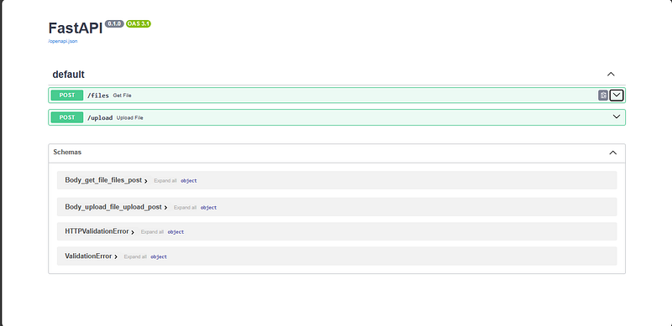
Task: Click the /files path text
Action: coord(98,96)
